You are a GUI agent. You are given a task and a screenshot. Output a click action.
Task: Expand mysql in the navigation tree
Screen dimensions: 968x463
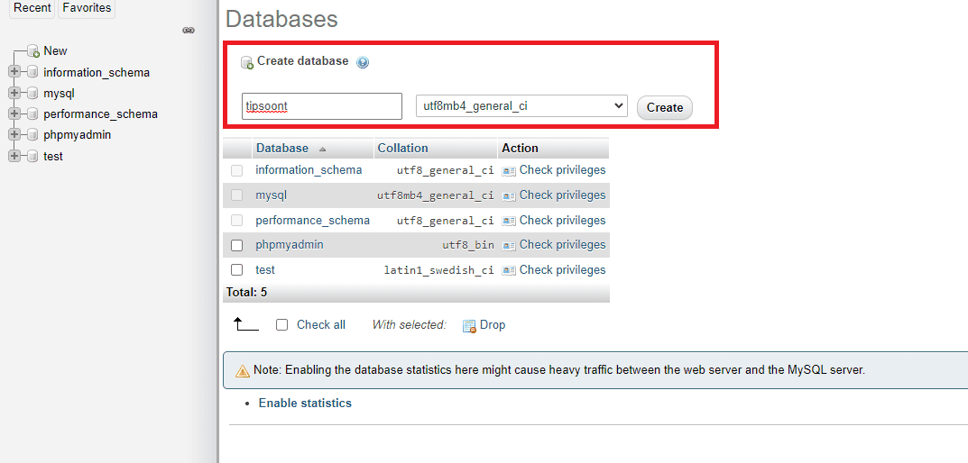tap(14, 93)
